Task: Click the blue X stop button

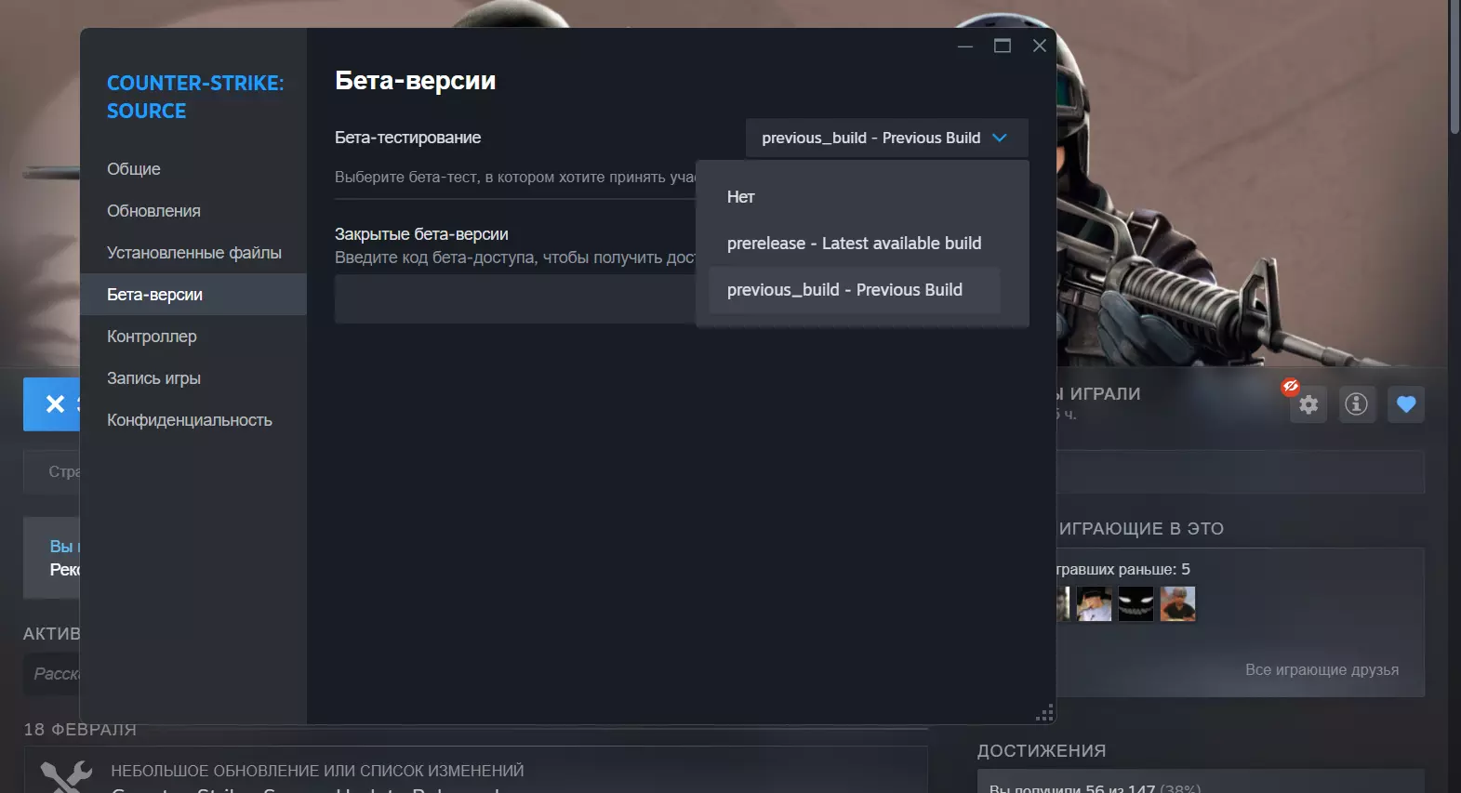Action: point(52,404)
